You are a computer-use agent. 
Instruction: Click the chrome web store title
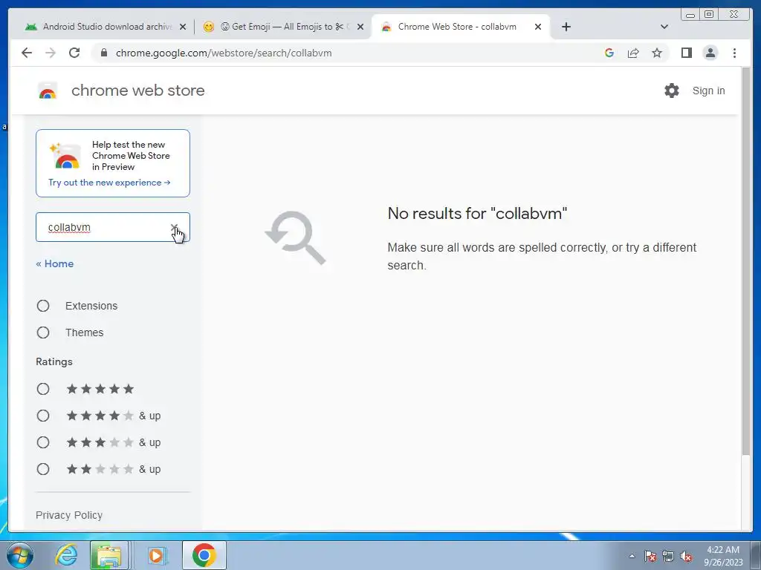click(137, 91)
